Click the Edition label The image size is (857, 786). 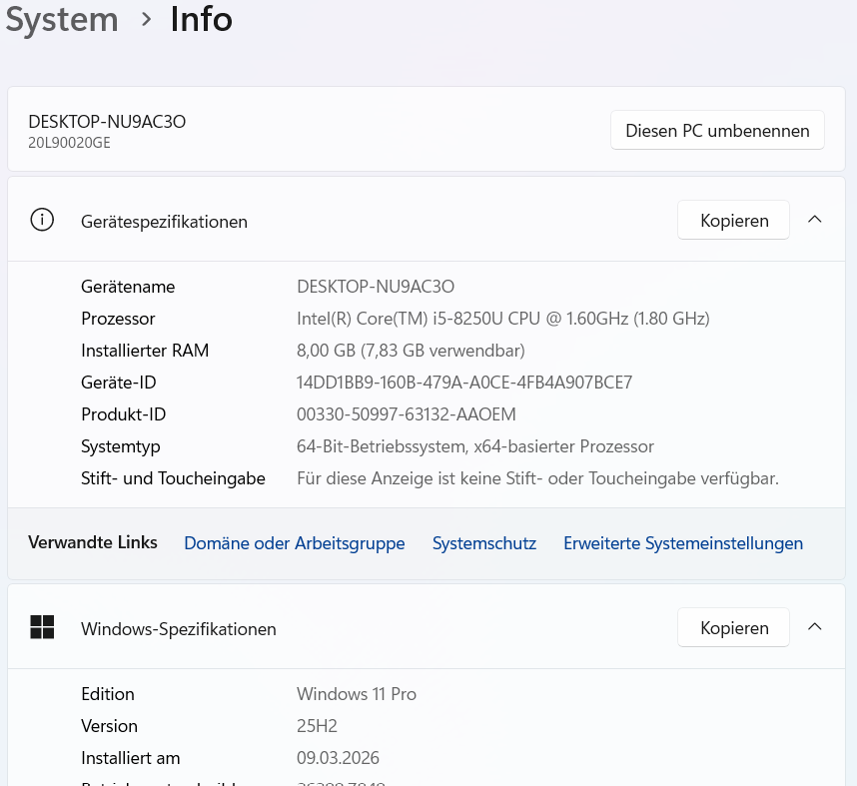pyautogui.click(x=108, y=694)
